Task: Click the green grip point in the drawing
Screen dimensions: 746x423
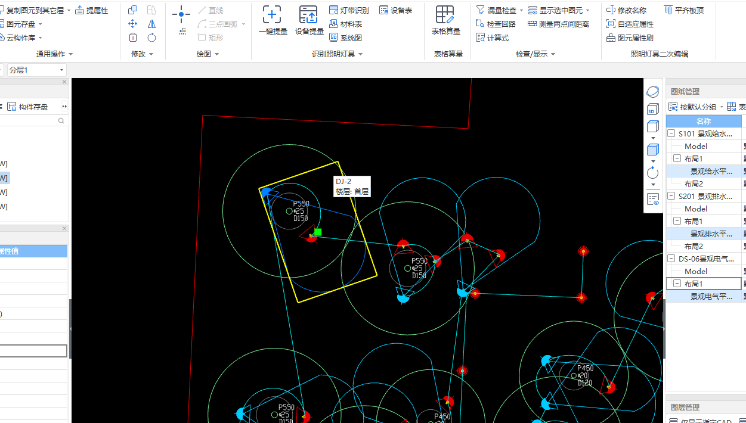Action: tap(318, 232)
